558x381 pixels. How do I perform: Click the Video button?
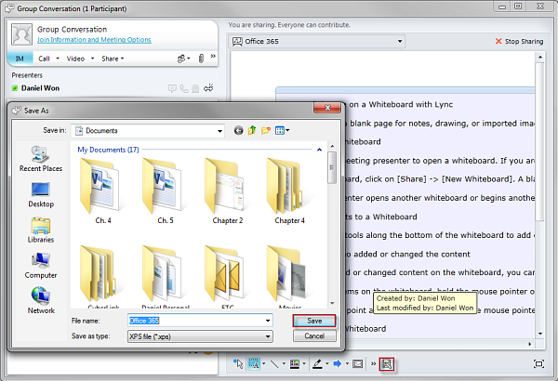(75, 59)
